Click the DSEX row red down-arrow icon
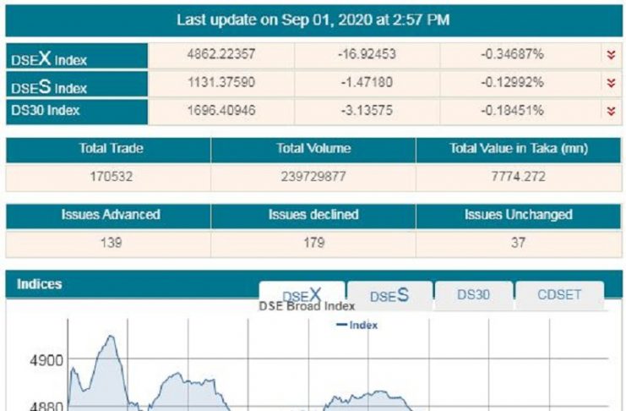Viewport: 626px width, 411px height. click(x=611, y=55)
